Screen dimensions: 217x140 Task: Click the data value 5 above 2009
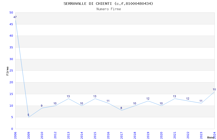click(x=28, y=115)
